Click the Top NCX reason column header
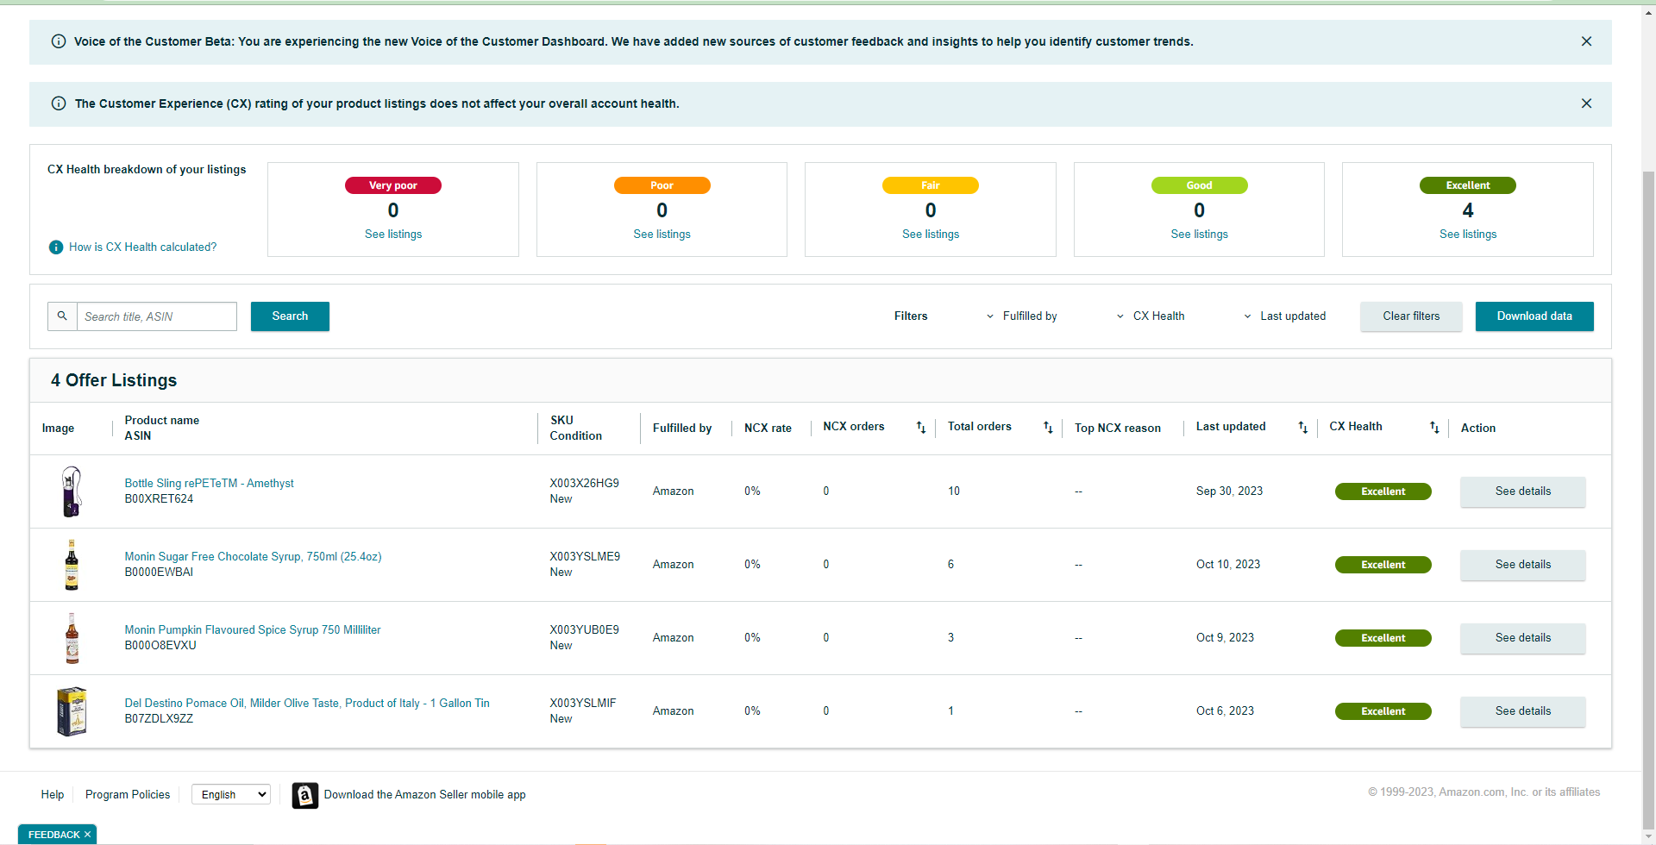Image resolution: width=1656 pixels, height=845 pixels. [x=1118, y=429]
